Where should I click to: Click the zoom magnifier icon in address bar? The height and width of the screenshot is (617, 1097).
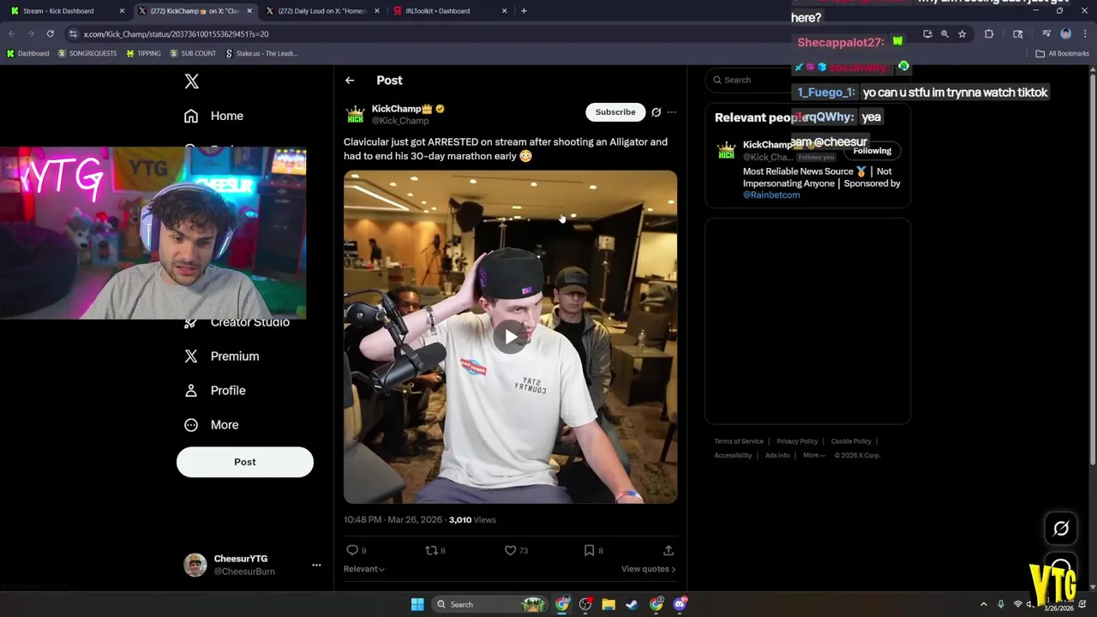click(944, 34)
